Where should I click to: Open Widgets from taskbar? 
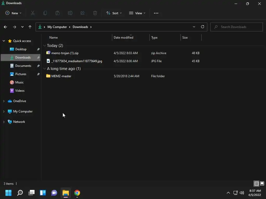coord(43,193)
